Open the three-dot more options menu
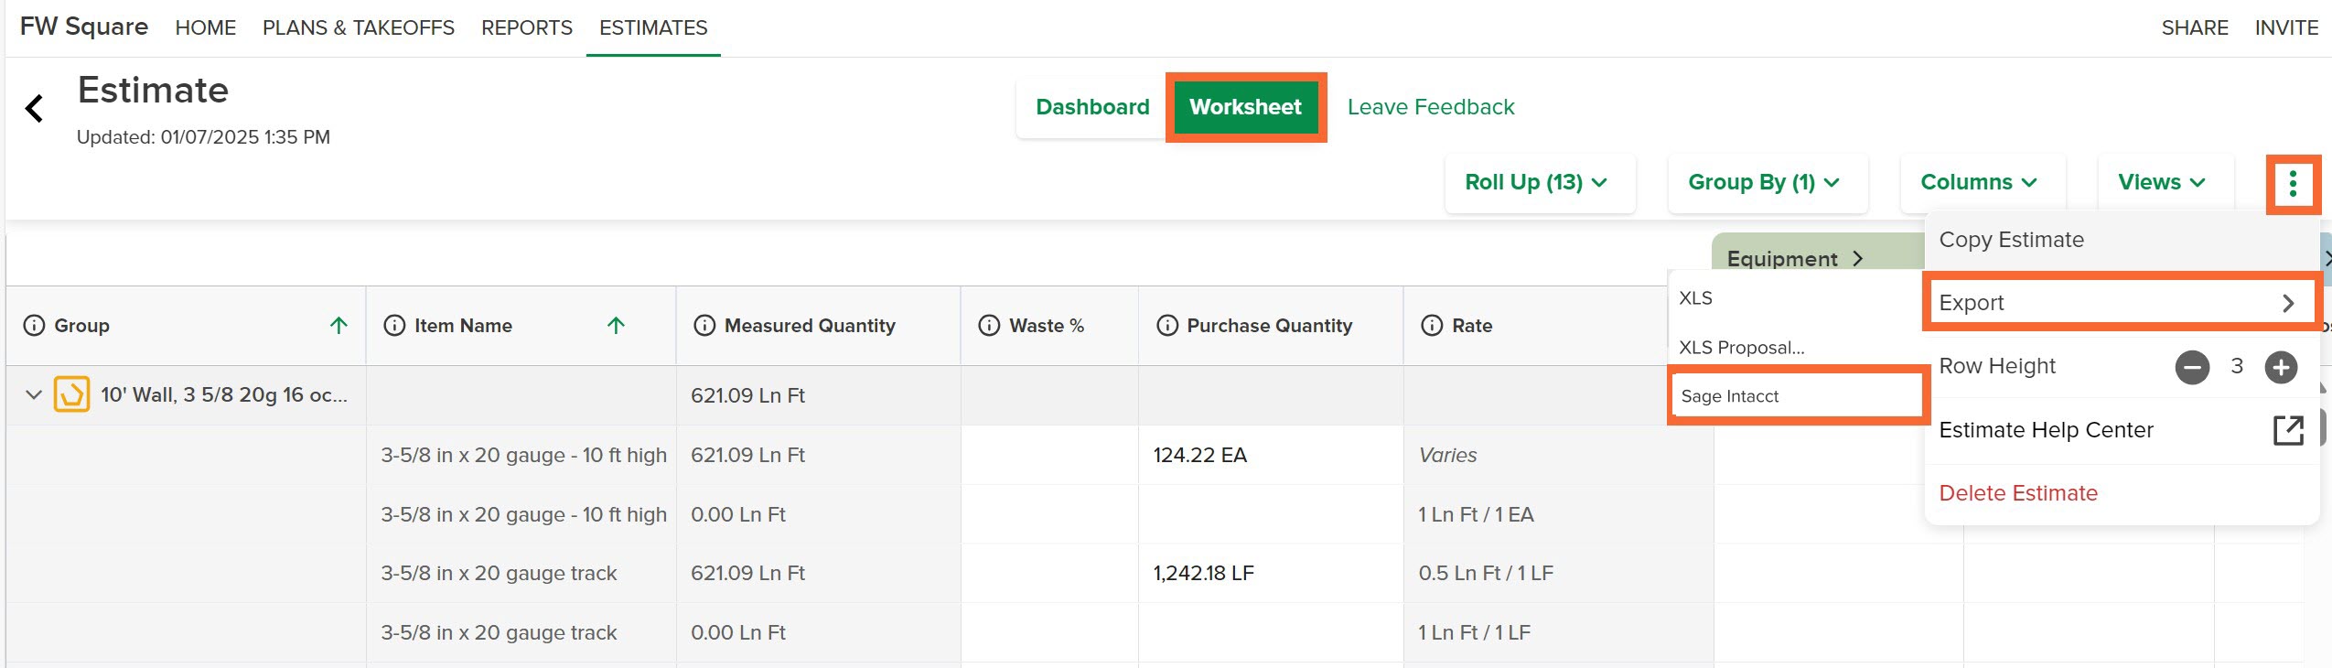Image resolution: width=2332 pixels, height=668 pixels. click(x=2293, y=184)
